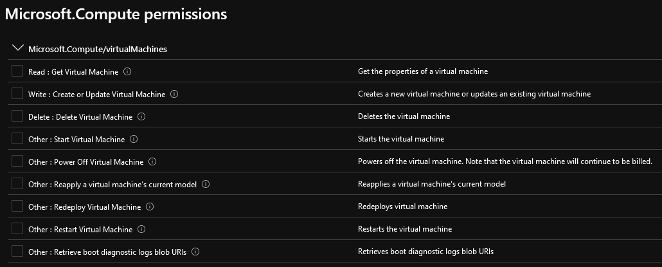Image resolution: width=662 pixels, height=267 pixels.
Task: Show info for Restart Virtual Machine
Action: click(141, 229)
